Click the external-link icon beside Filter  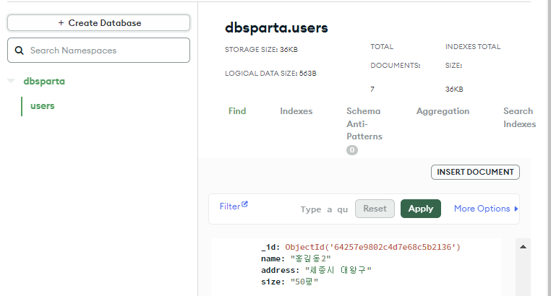[x=244, y=204]
